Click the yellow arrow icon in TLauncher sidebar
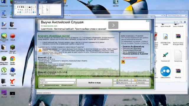Screen dimensions: 189x106 click(x=123, y=62)
